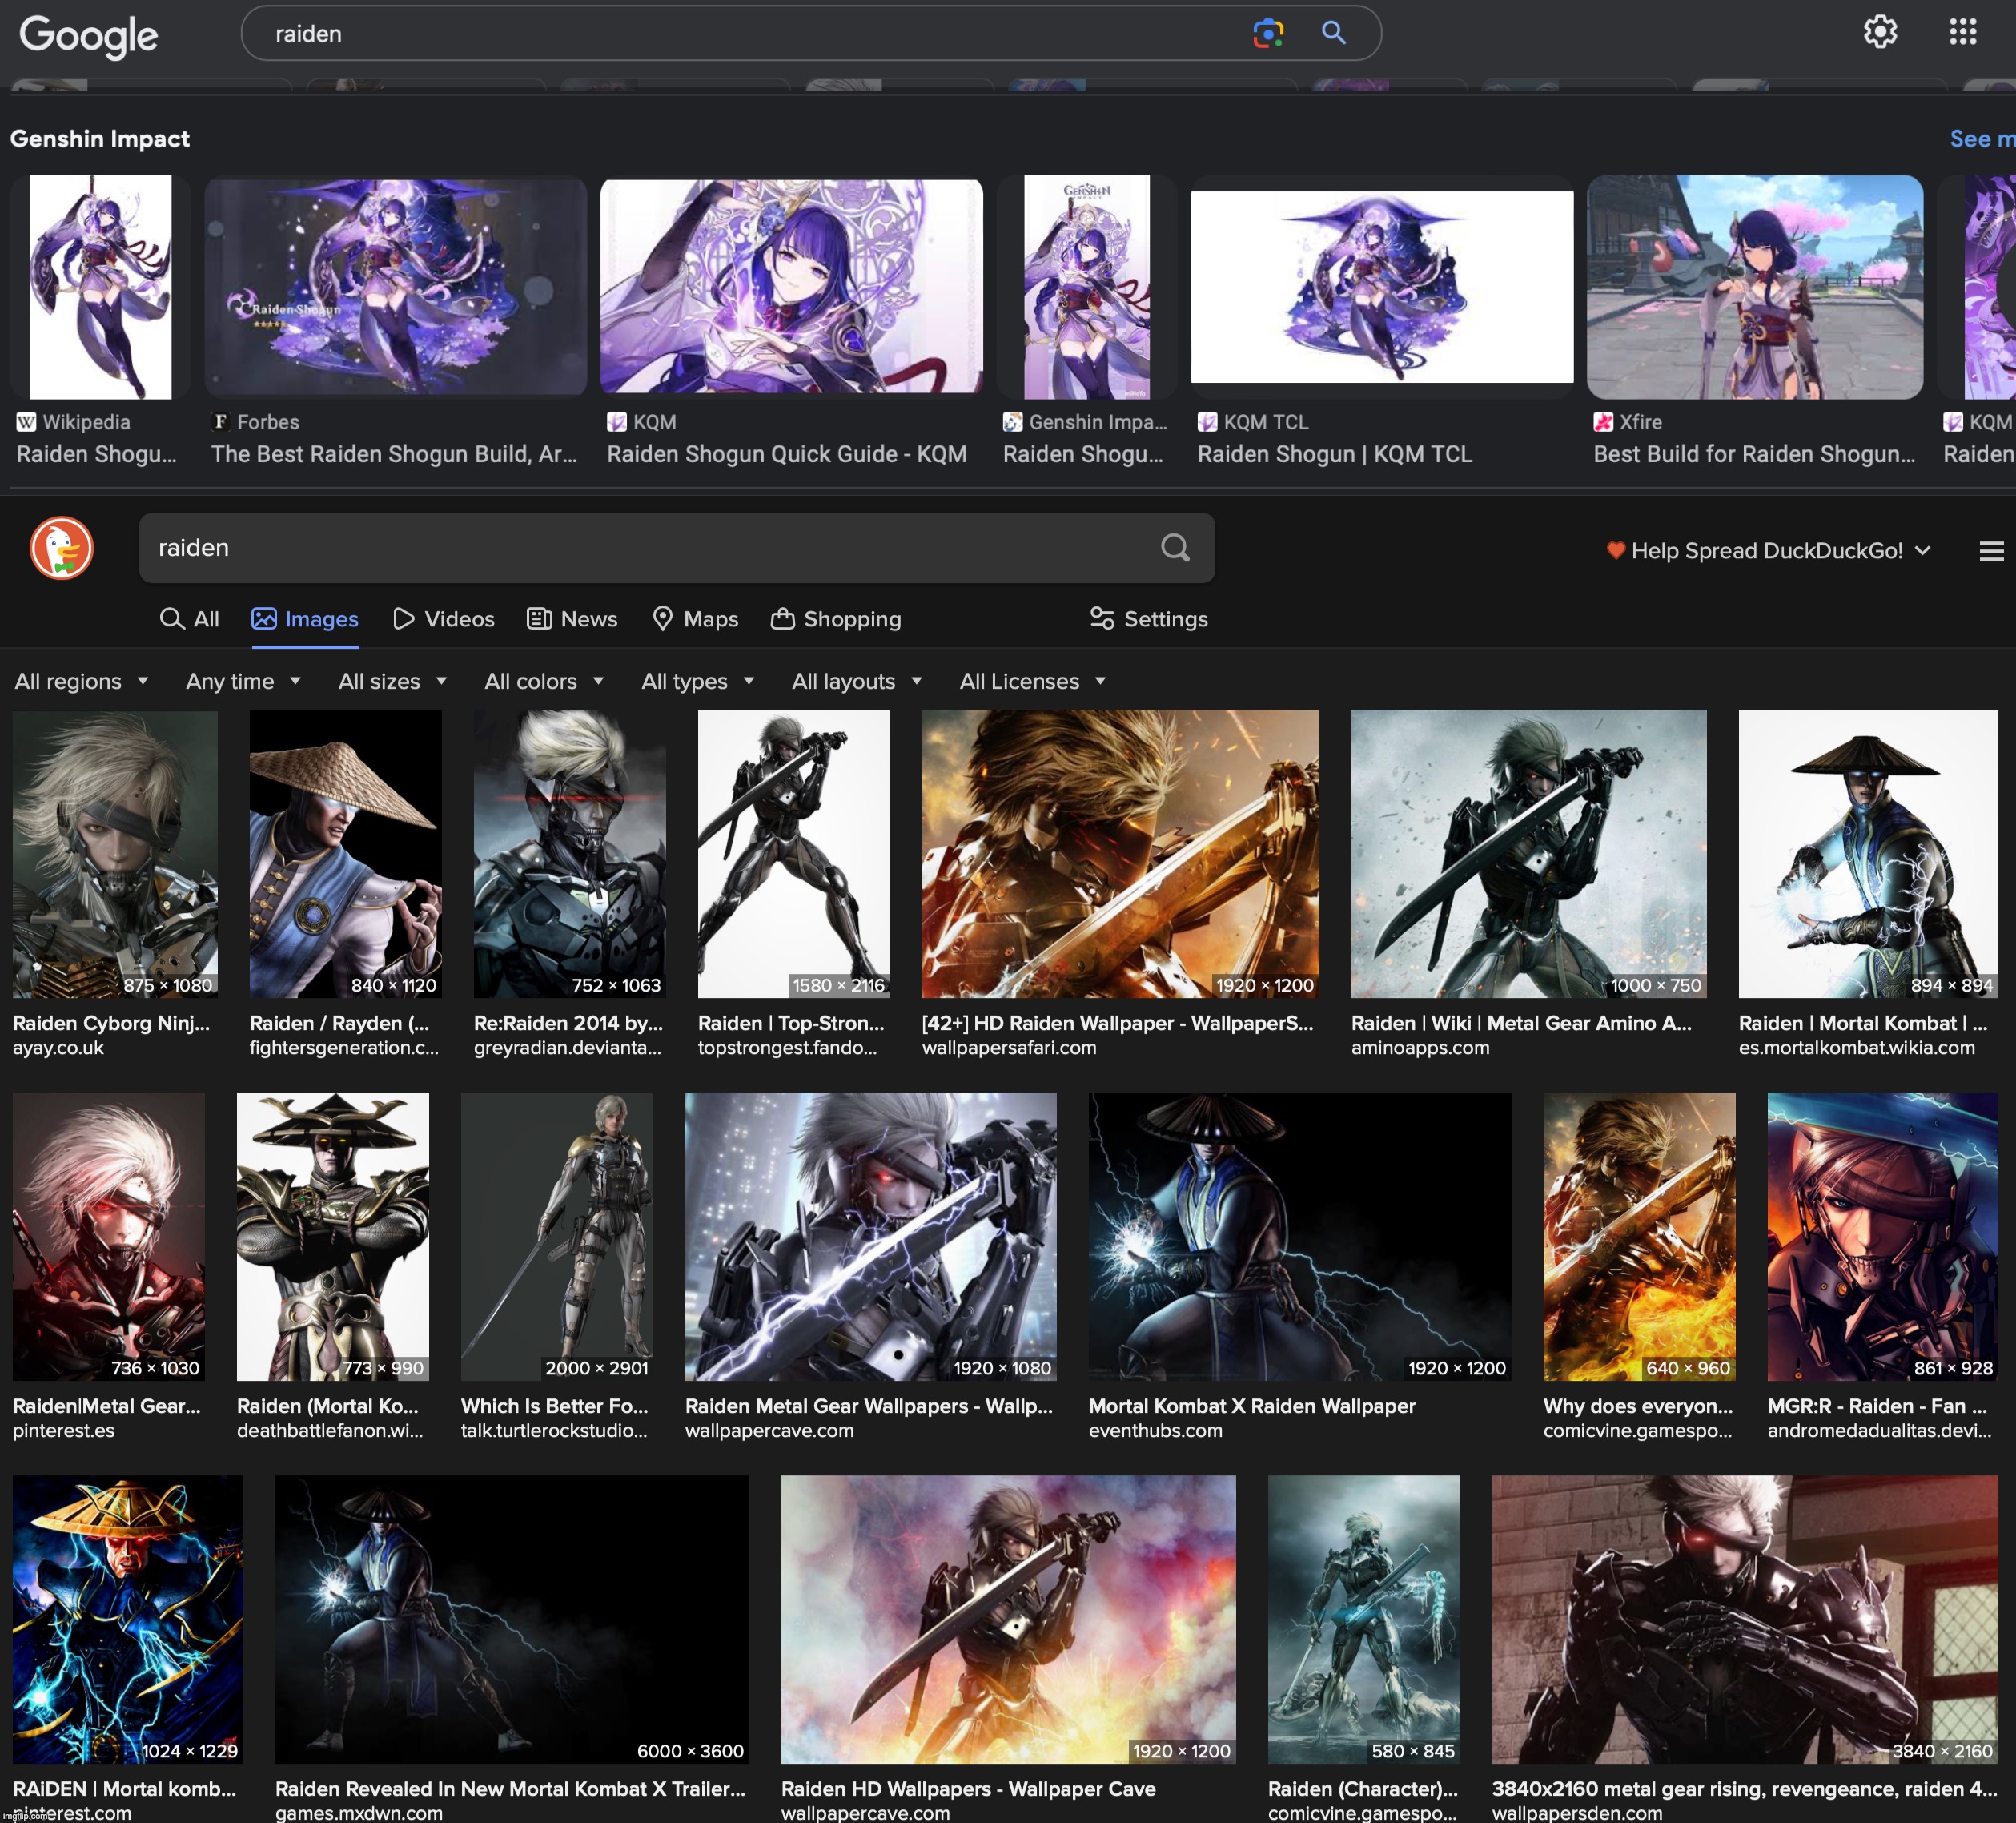Expand the All Licenses filter

(x=1032, y=682)
